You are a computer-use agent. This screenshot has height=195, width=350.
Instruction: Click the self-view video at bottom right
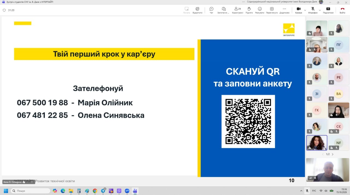(328, 170)
